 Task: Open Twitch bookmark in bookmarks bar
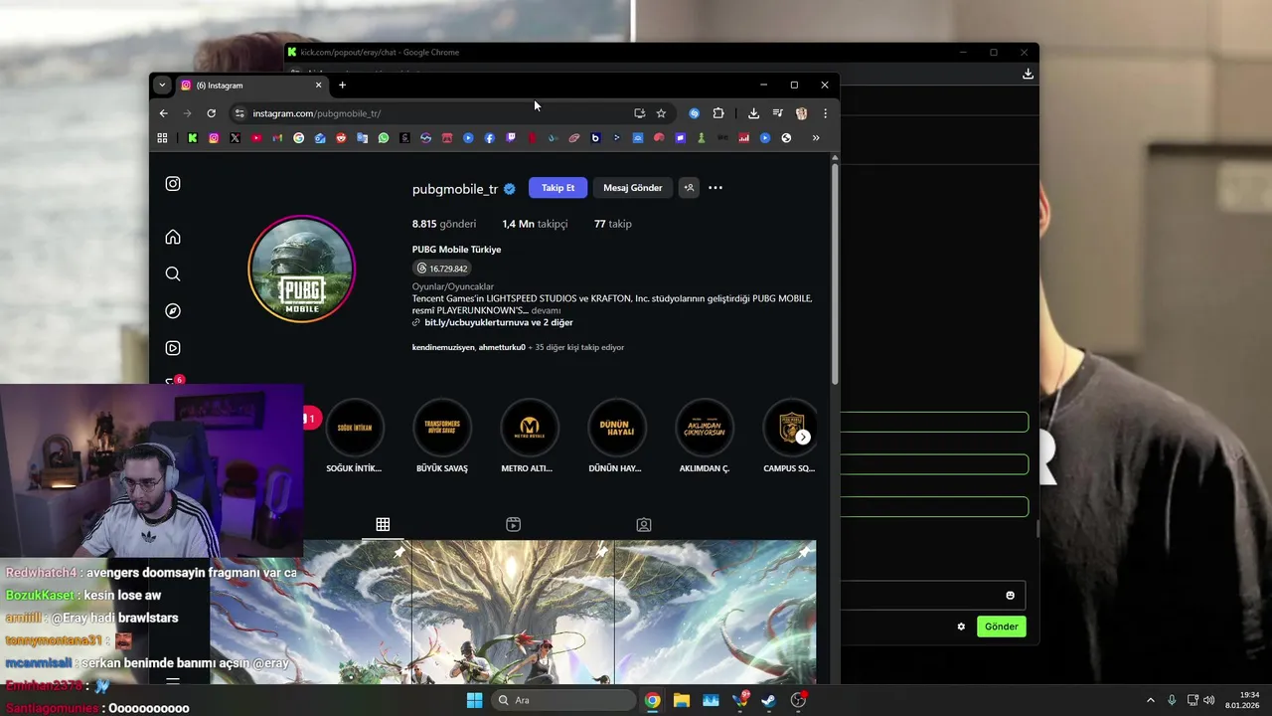point(511,138)
